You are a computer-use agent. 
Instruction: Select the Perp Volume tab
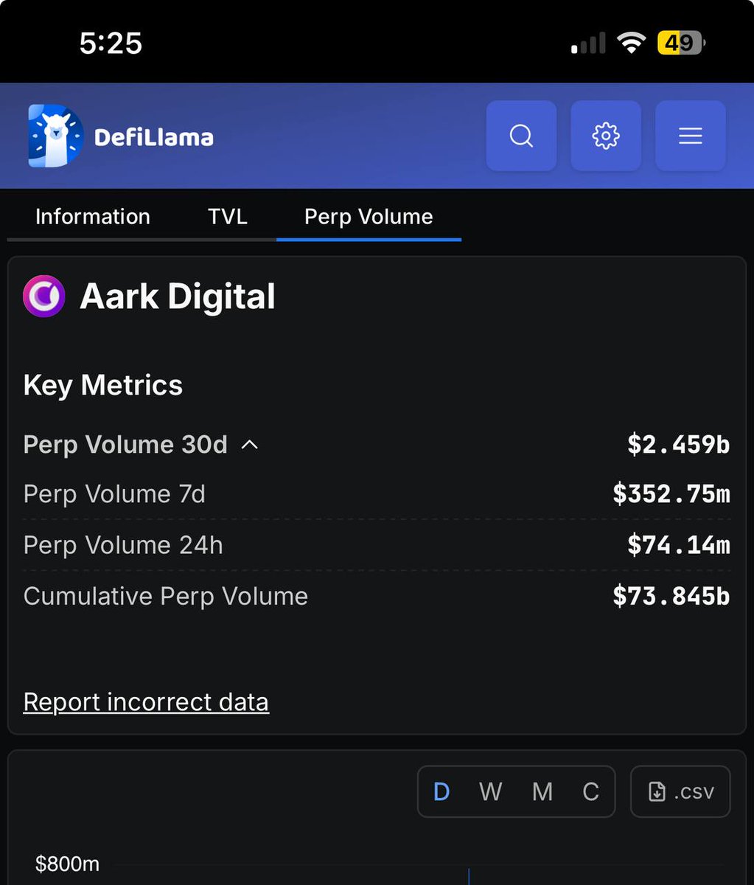click(x=369, y=217)
